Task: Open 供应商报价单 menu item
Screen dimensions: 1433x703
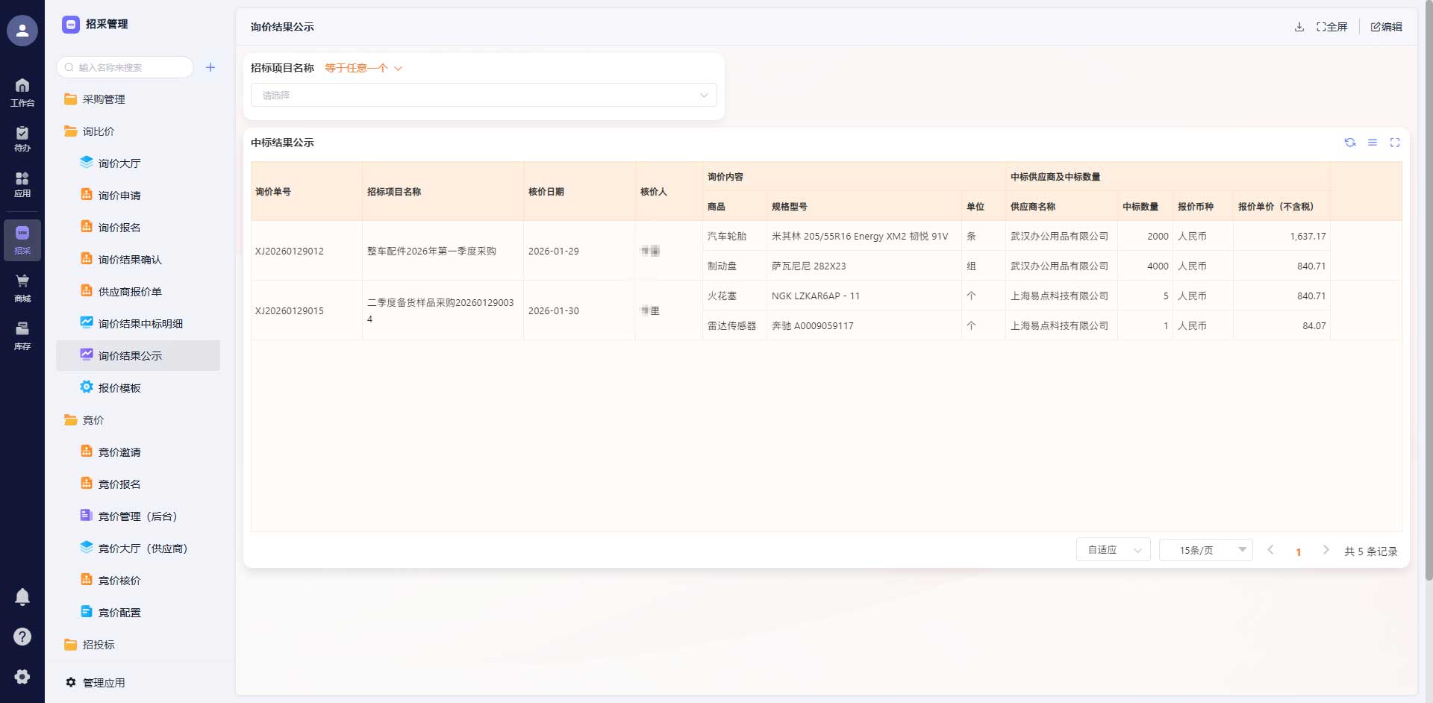Action: point(138,292)
